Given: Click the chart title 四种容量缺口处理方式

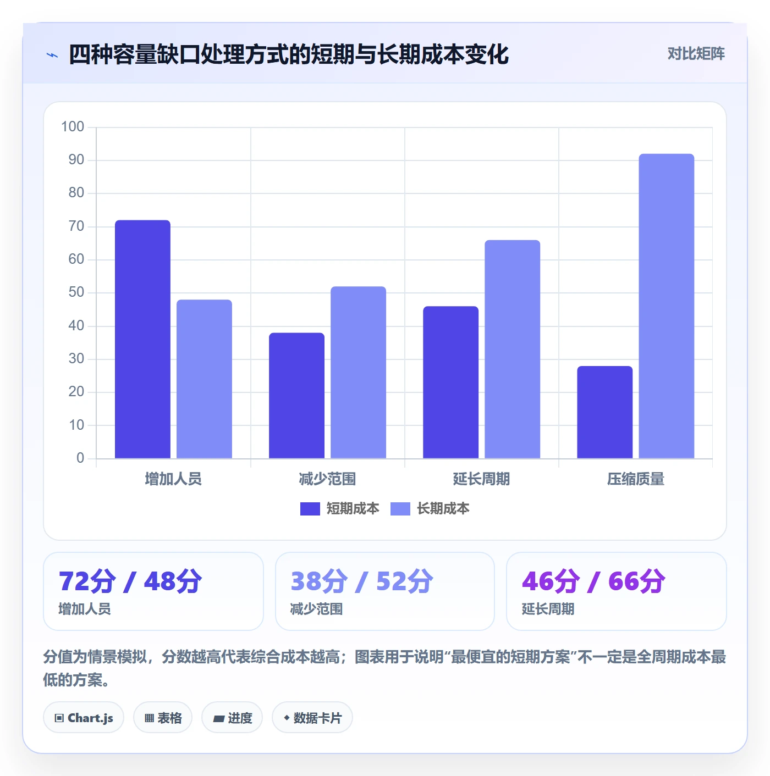Looking at the screenshot, I should 289,54.
